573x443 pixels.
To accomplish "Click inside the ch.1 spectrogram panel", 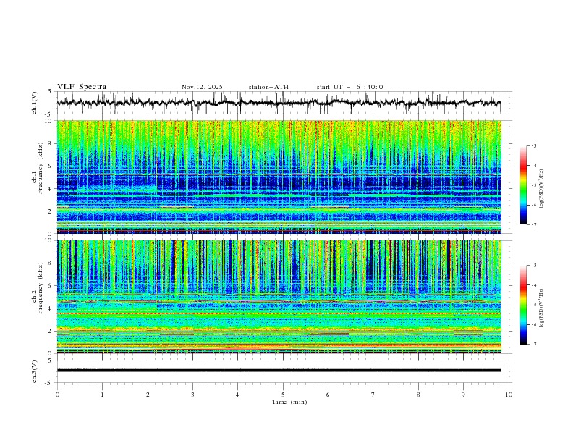I will point(279,177).
